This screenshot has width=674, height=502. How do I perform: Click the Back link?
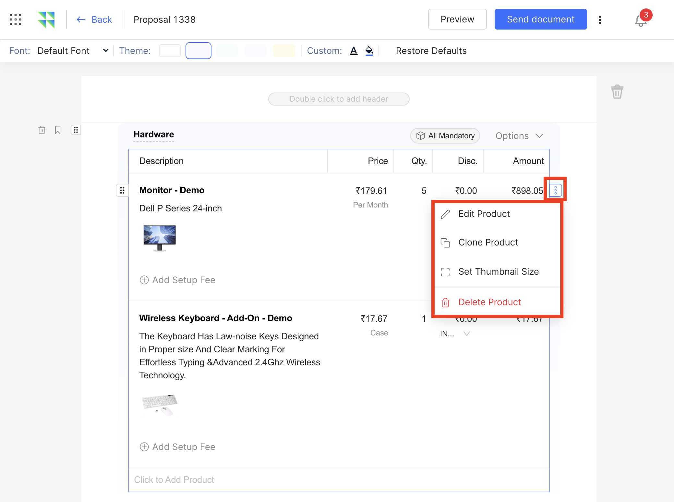pos(94,19)
